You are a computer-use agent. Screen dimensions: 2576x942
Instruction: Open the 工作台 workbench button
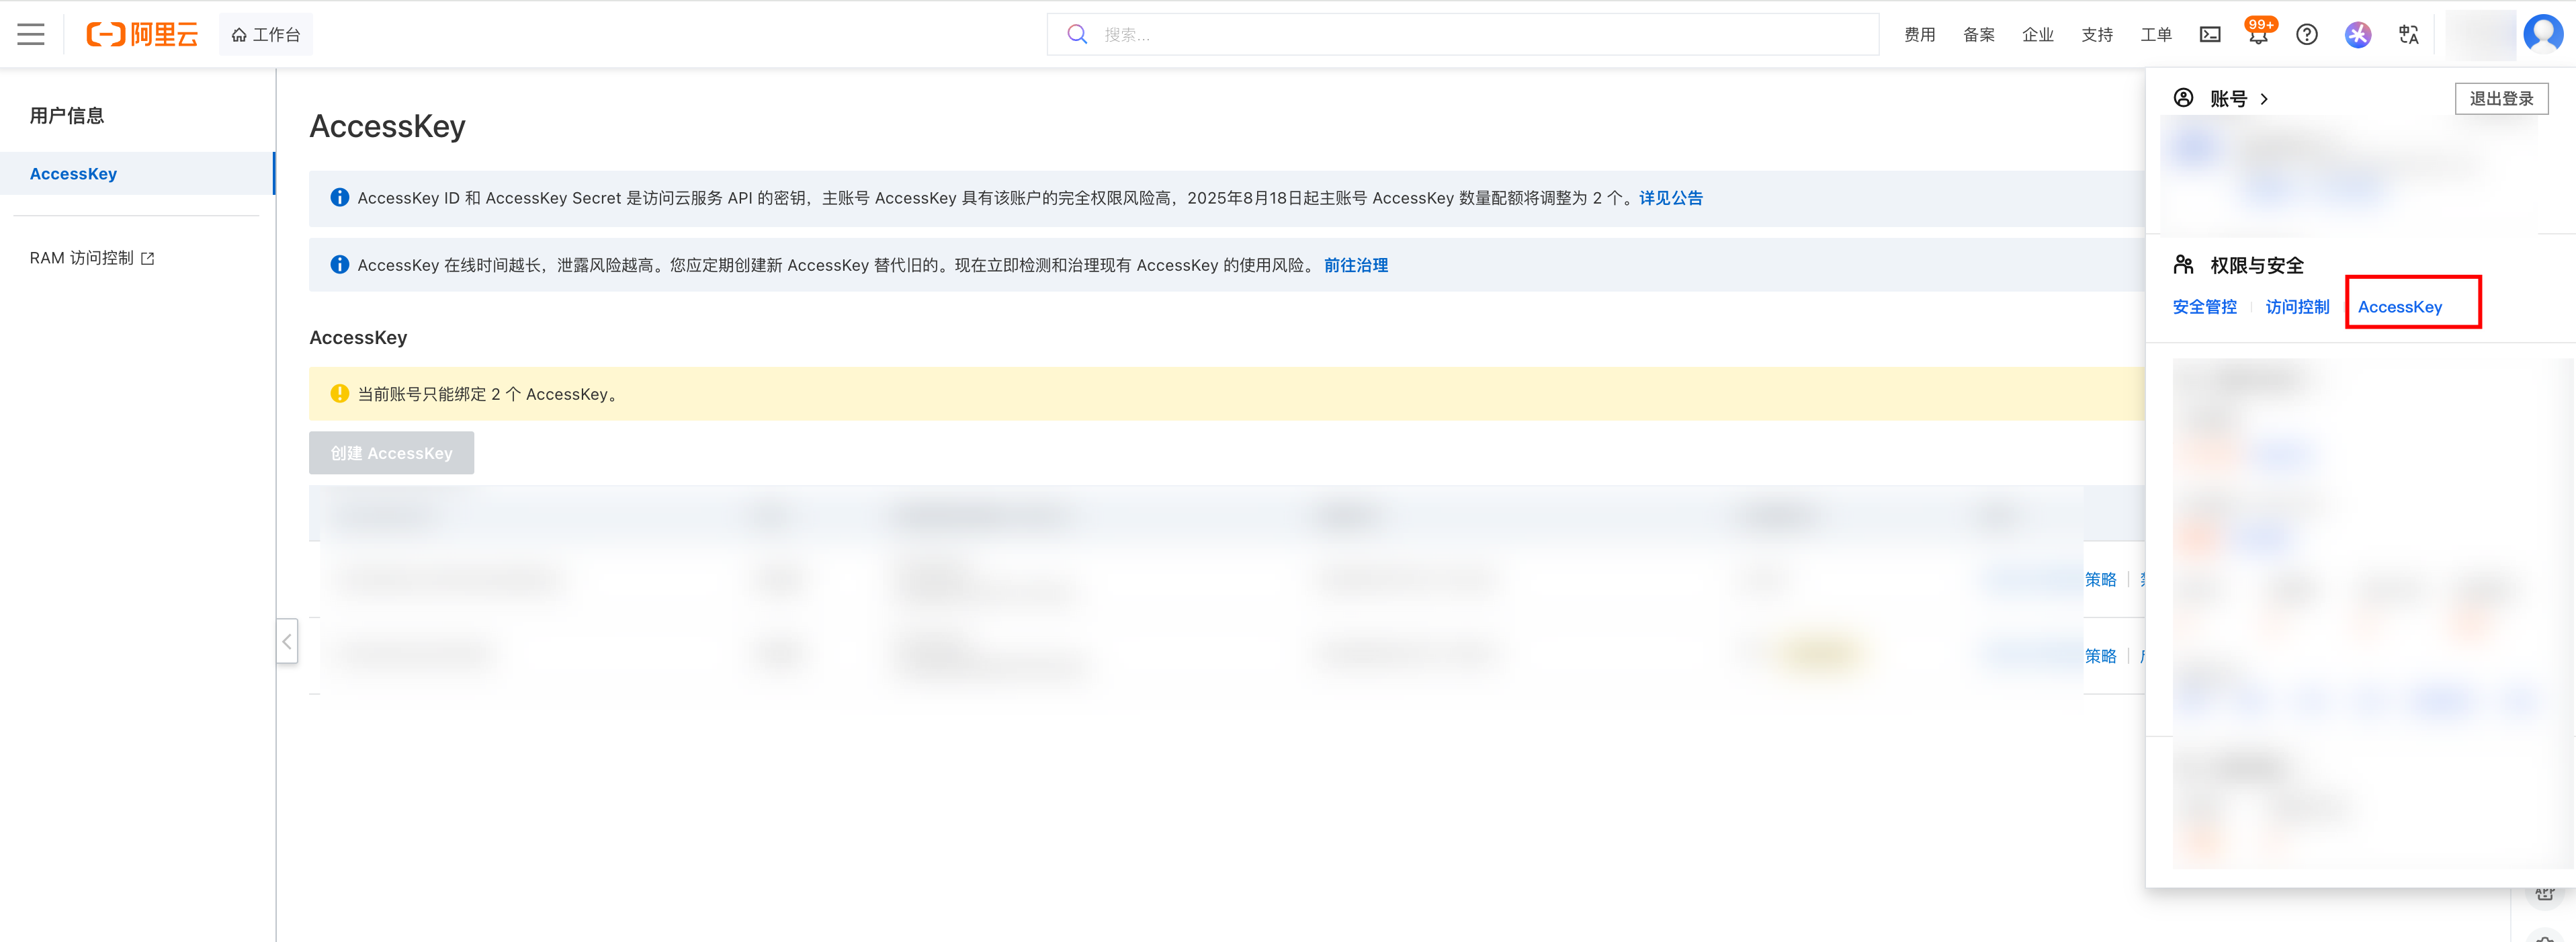point(266,35)
